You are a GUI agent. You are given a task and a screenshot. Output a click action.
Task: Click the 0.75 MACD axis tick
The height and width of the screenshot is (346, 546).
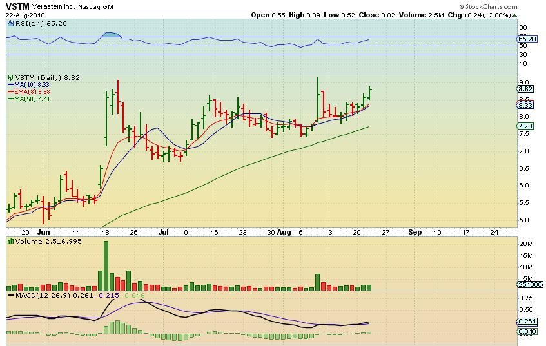pos(526,298)
